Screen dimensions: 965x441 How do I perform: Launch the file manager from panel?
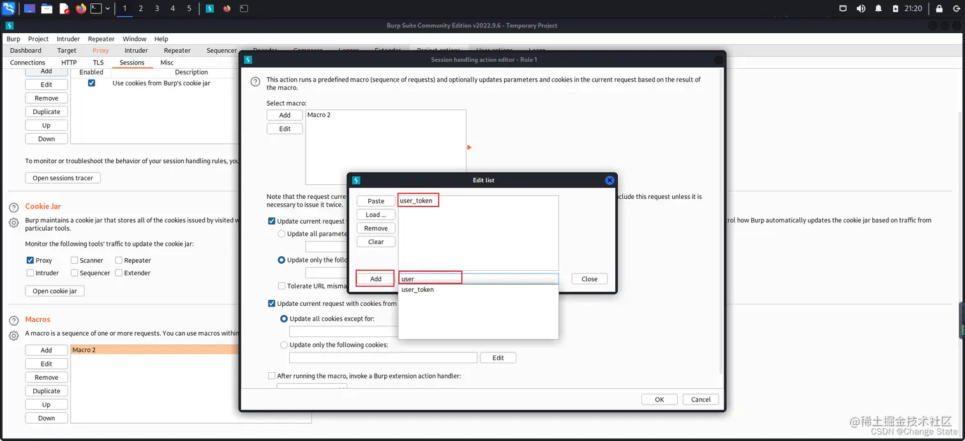[x=47, y=8]
